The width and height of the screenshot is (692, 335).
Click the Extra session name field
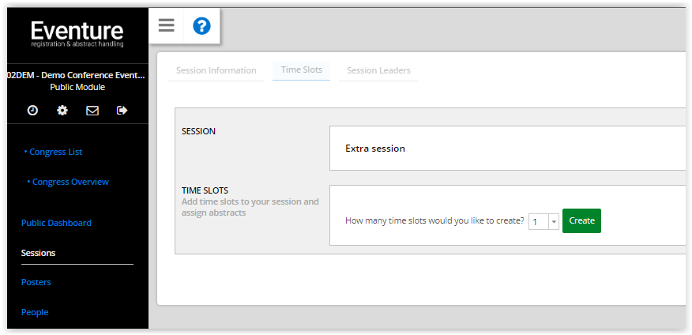click(x=507, y=149)
